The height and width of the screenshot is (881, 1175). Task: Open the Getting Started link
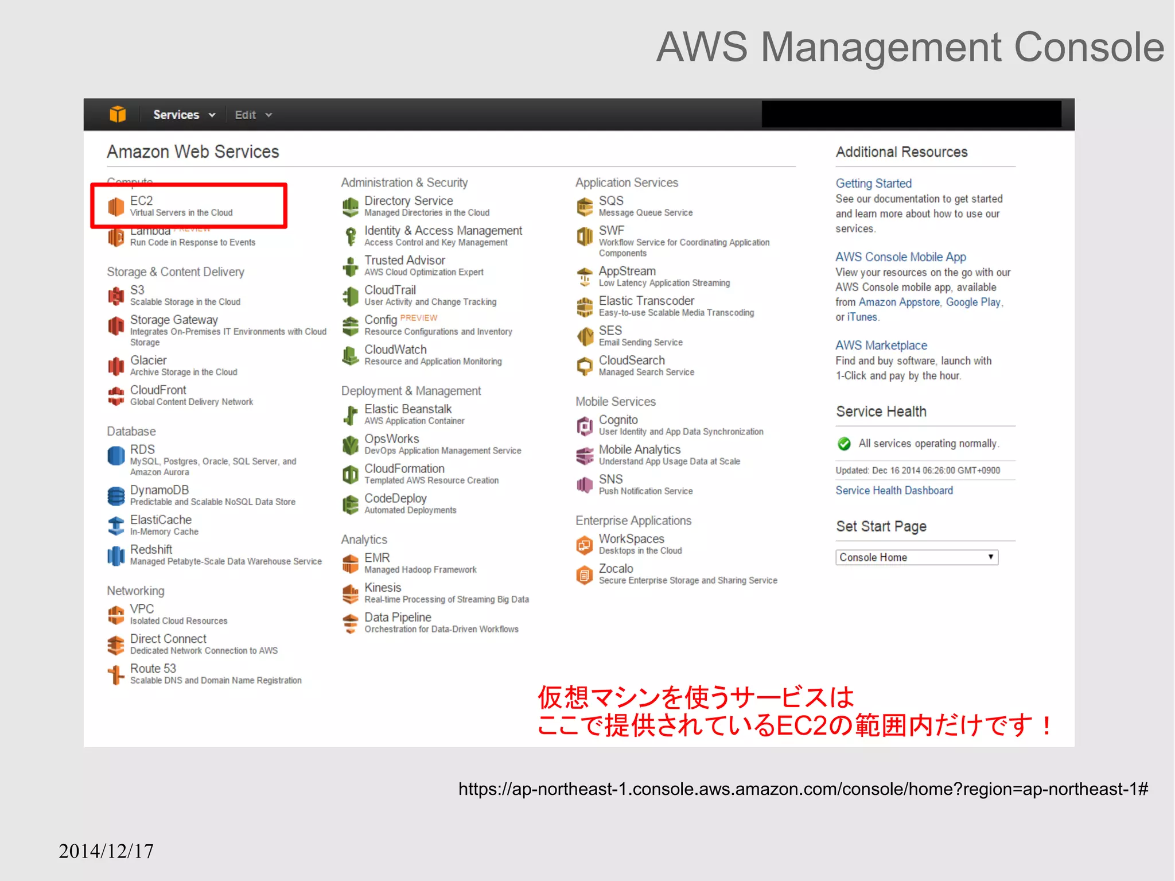coord(873,183)
